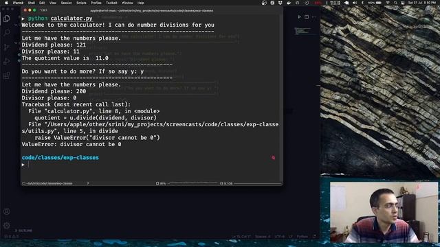
Task: Open Spotlight search in menu bar
Action: pyautogui.click(x=395, y=3)
